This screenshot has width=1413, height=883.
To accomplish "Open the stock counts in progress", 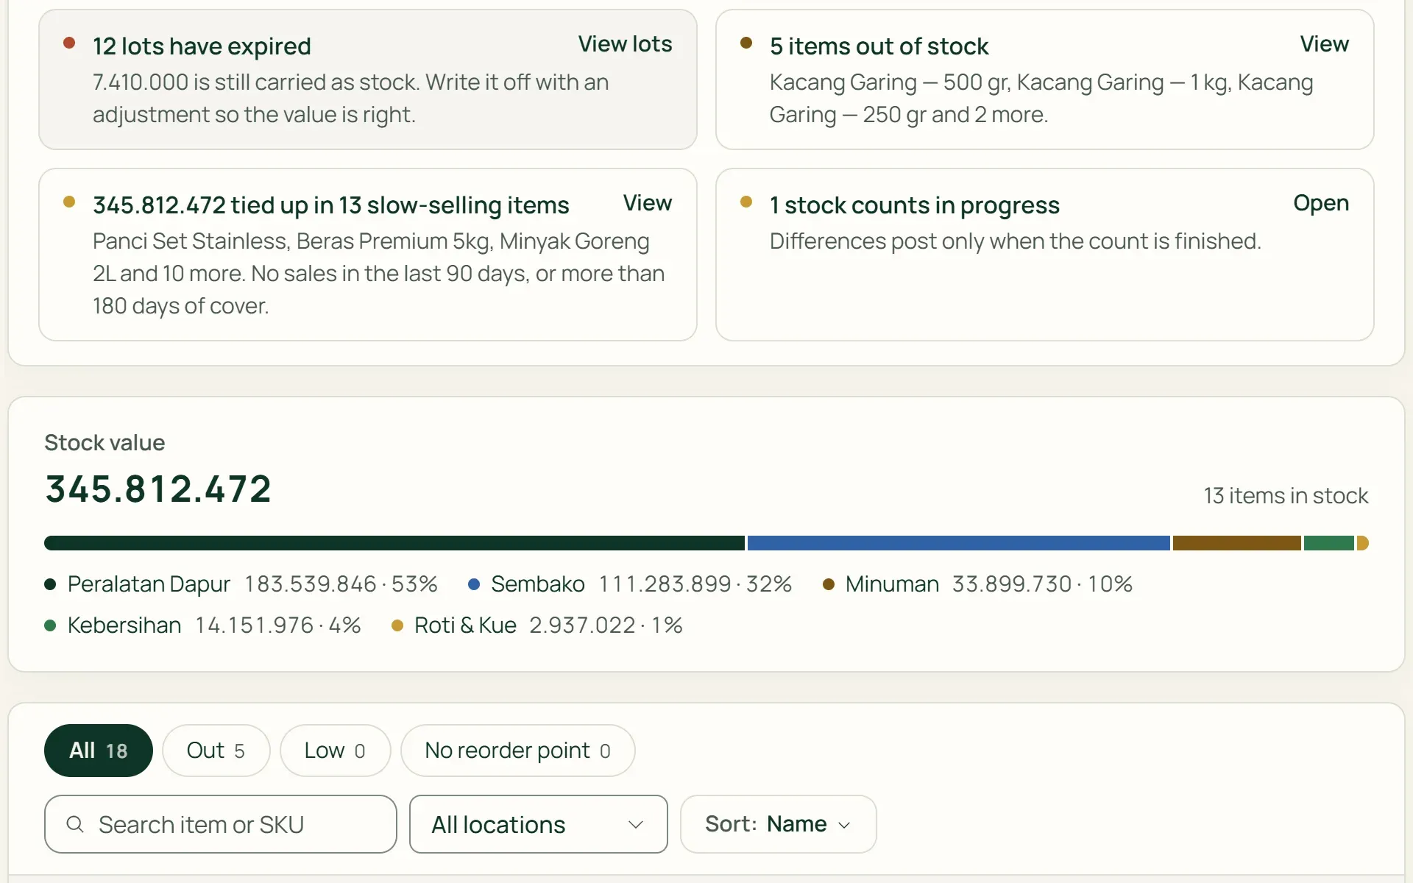I will point(1321,203).
